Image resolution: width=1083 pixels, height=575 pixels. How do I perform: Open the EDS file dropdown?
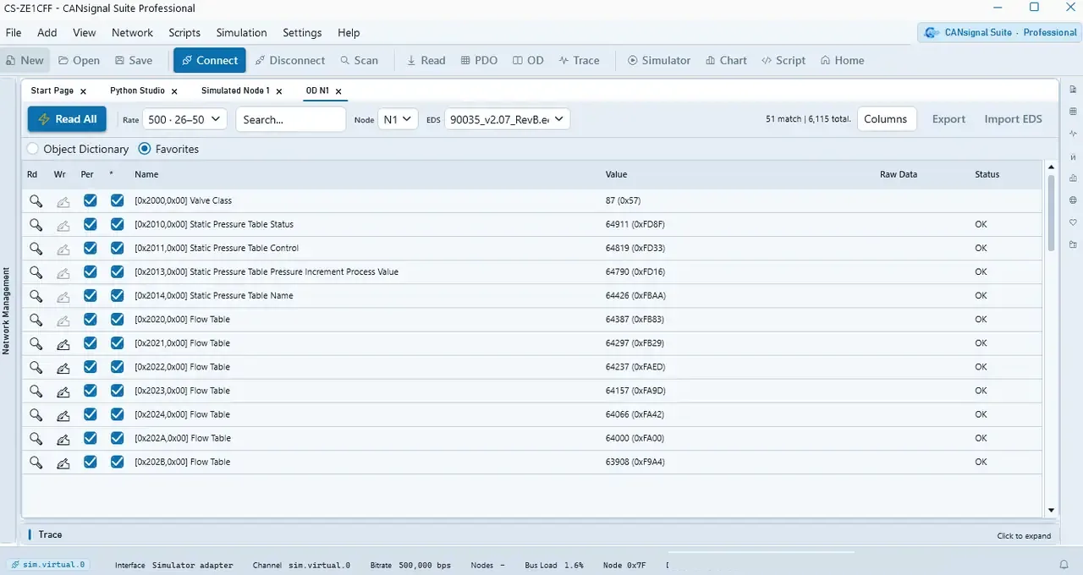pos(507,119)
